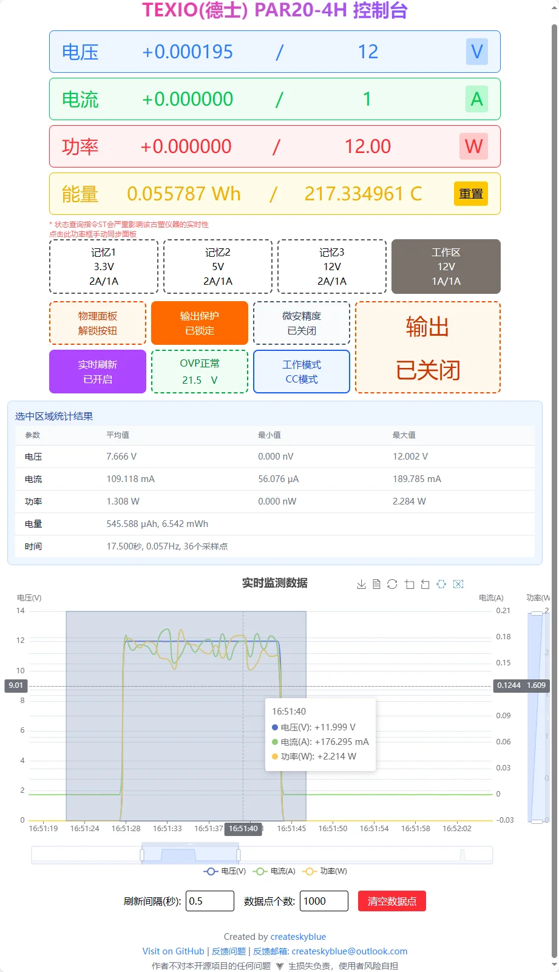Toggle 电流(A) legend series

pos(274,871)
